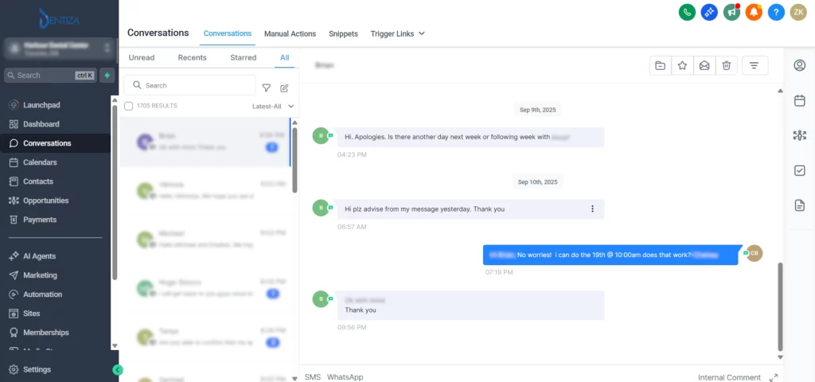Click the green phone dialer icon
The image size is (815, 382).
point(687,12)
